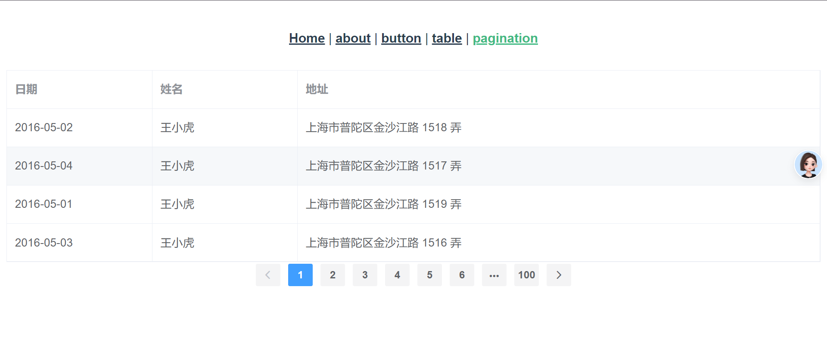Navigate to the about page link
Viewport: 827px width, 361px height.
coord(353,38)
